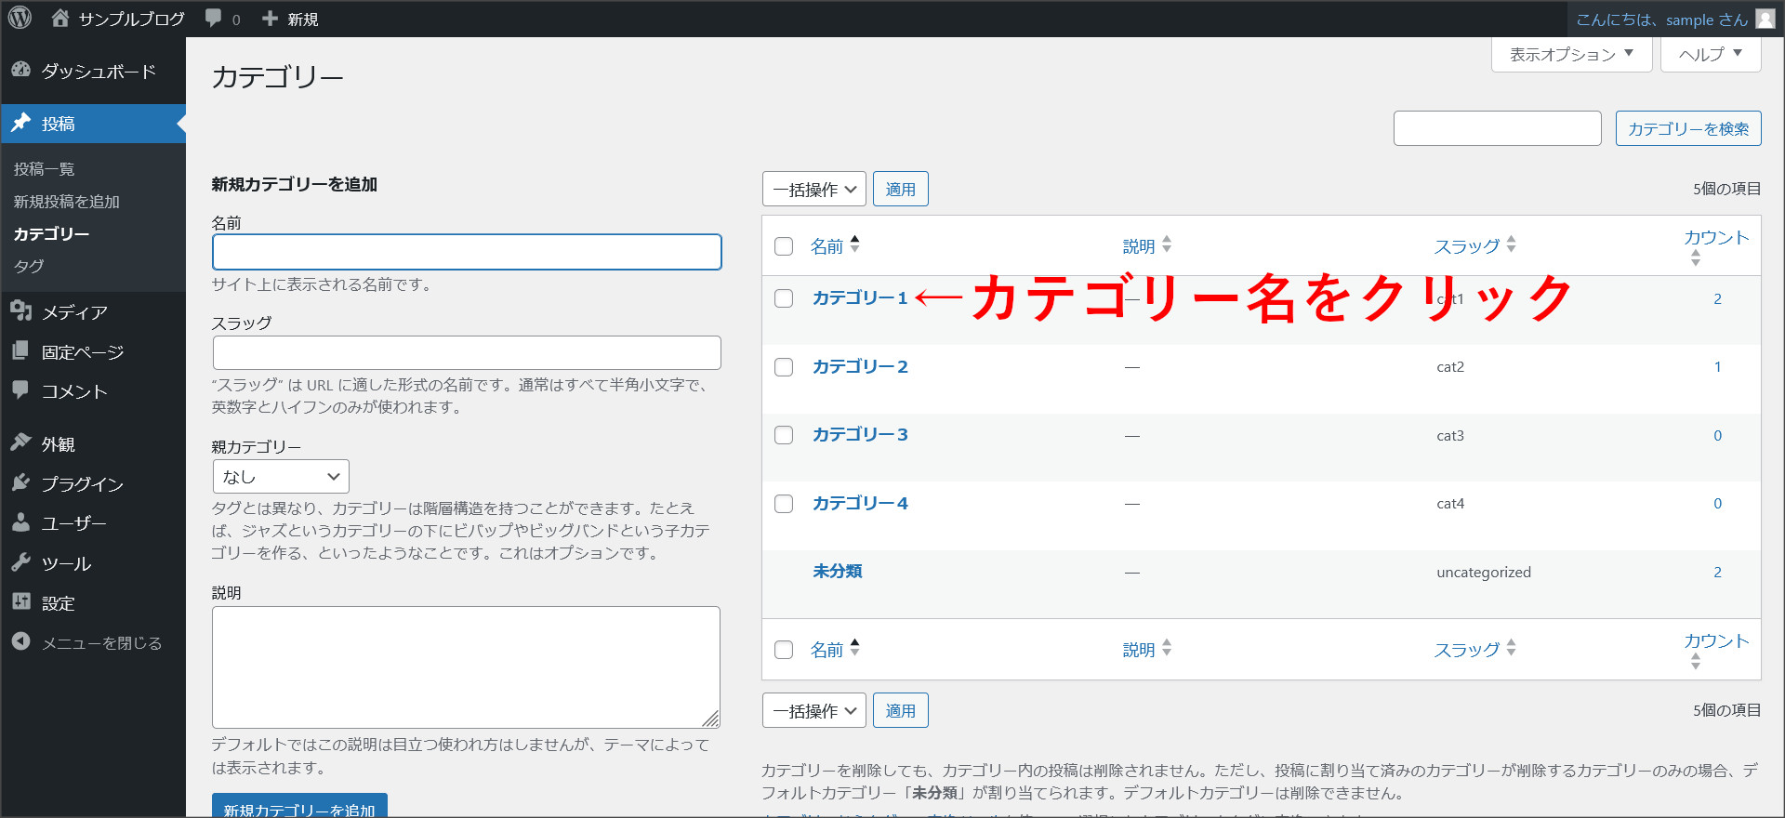
Task: Expand the 親カテゴリー dropdown
Action: coord(281,477)
